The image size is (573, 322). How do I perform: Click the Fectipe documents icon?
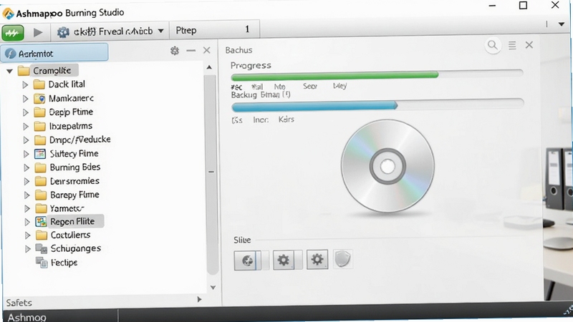point(42,262)
